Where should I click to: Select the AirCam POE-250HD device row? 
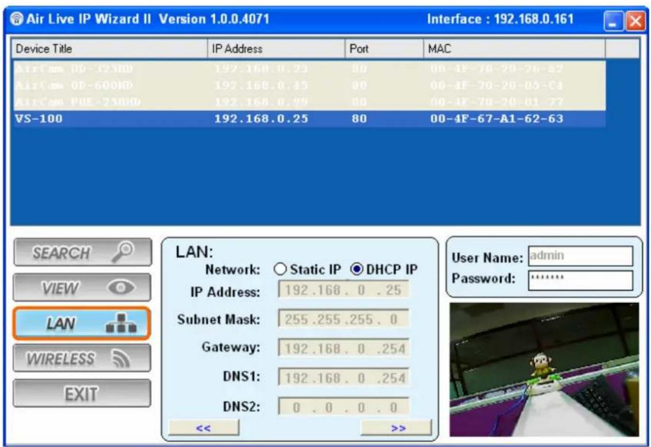[x=309, y=102]
